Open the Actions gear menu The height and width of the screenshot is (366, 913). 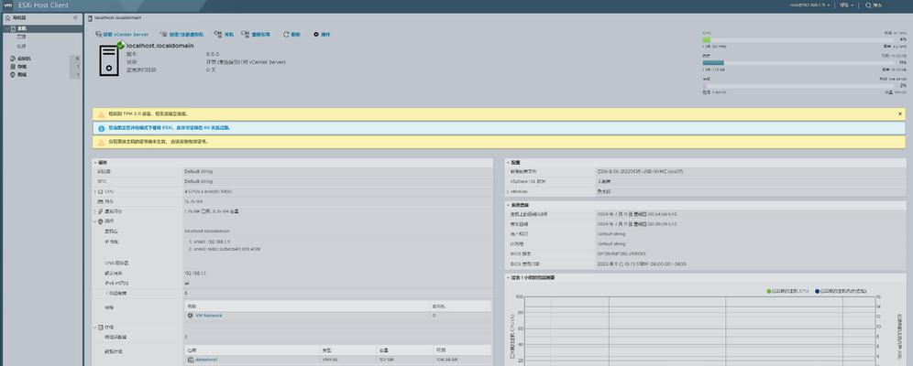322,35
